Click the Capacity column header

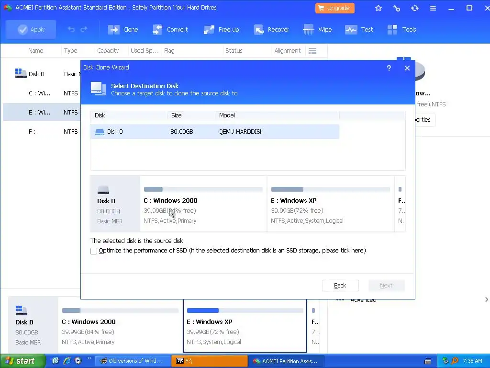(108, 51)
